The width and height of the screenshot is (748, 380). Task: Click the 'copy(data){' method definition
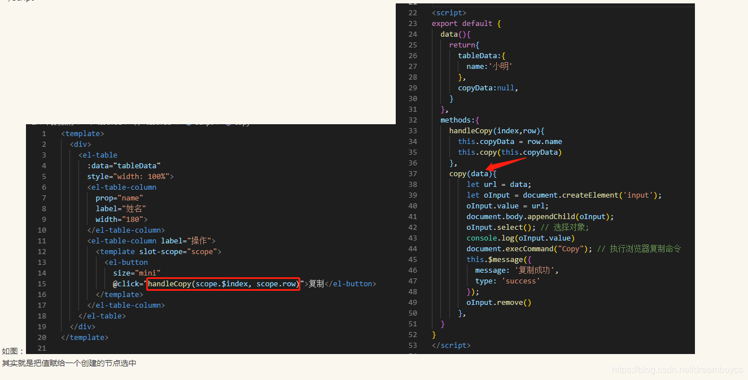[473, 174]
